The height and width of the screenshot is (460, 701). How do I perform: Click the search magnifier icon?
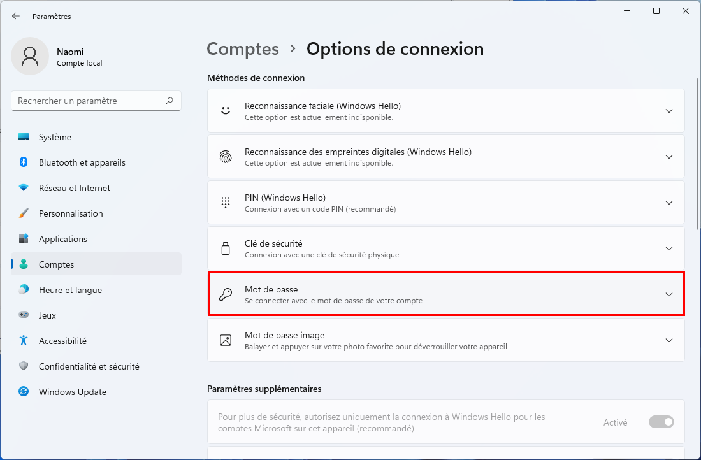click(x=170, y=101)
